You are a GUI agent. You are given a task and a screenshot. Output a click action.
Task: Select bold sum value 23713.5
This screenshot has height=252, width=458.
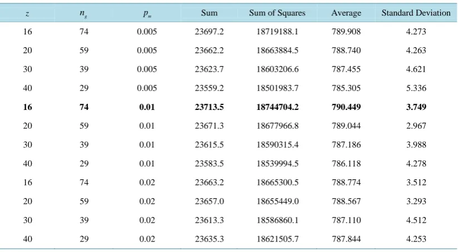tap(209, 107)
